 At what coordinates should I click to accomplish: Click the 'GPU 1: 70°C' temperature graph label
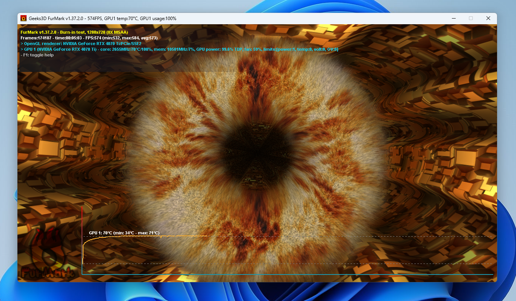click(x=124, y=233)
